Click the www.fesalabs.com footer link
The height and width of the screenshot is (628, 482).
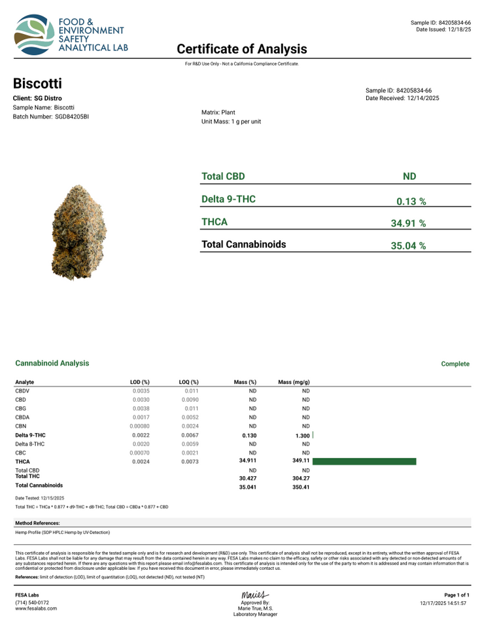[36, 608]
